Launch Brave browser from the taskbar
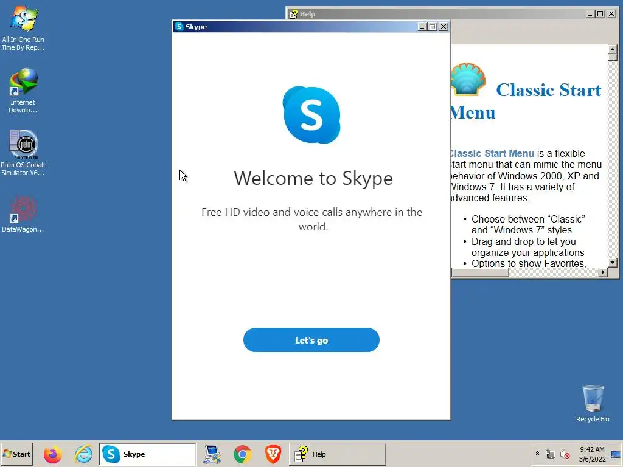 click(273, 454)
